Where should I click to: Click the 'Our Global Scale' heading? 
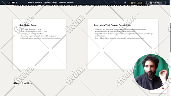tap(28, 25)
